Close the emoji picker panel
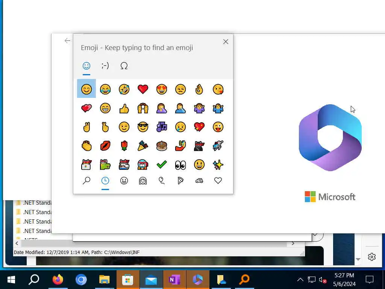 tap(226, 41)
